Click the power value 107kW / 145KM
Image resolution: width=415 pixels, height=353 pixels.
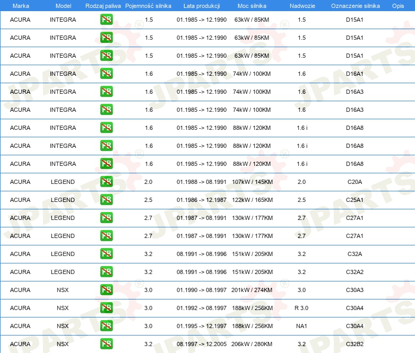pyautogui.click(x=252, y=182)
